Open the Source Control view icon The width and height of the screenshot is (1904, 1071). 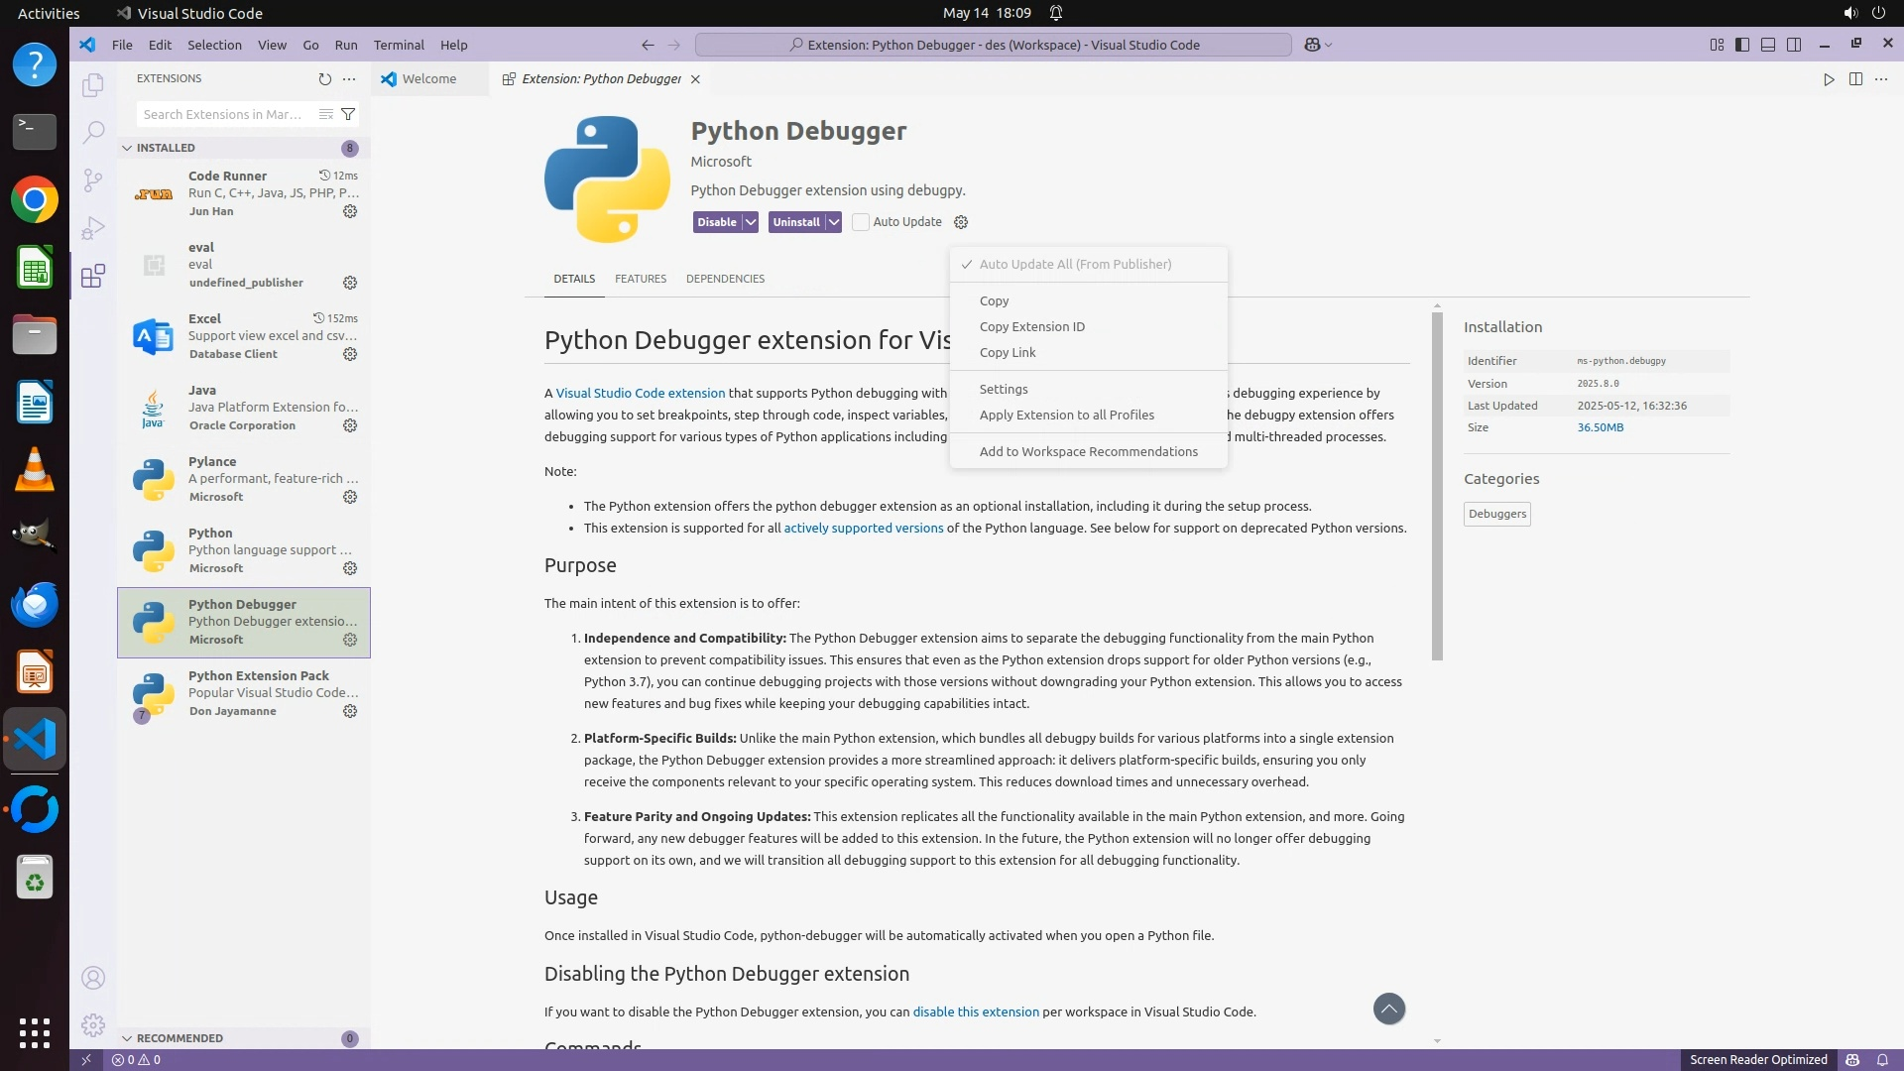[x=93, y=179]
